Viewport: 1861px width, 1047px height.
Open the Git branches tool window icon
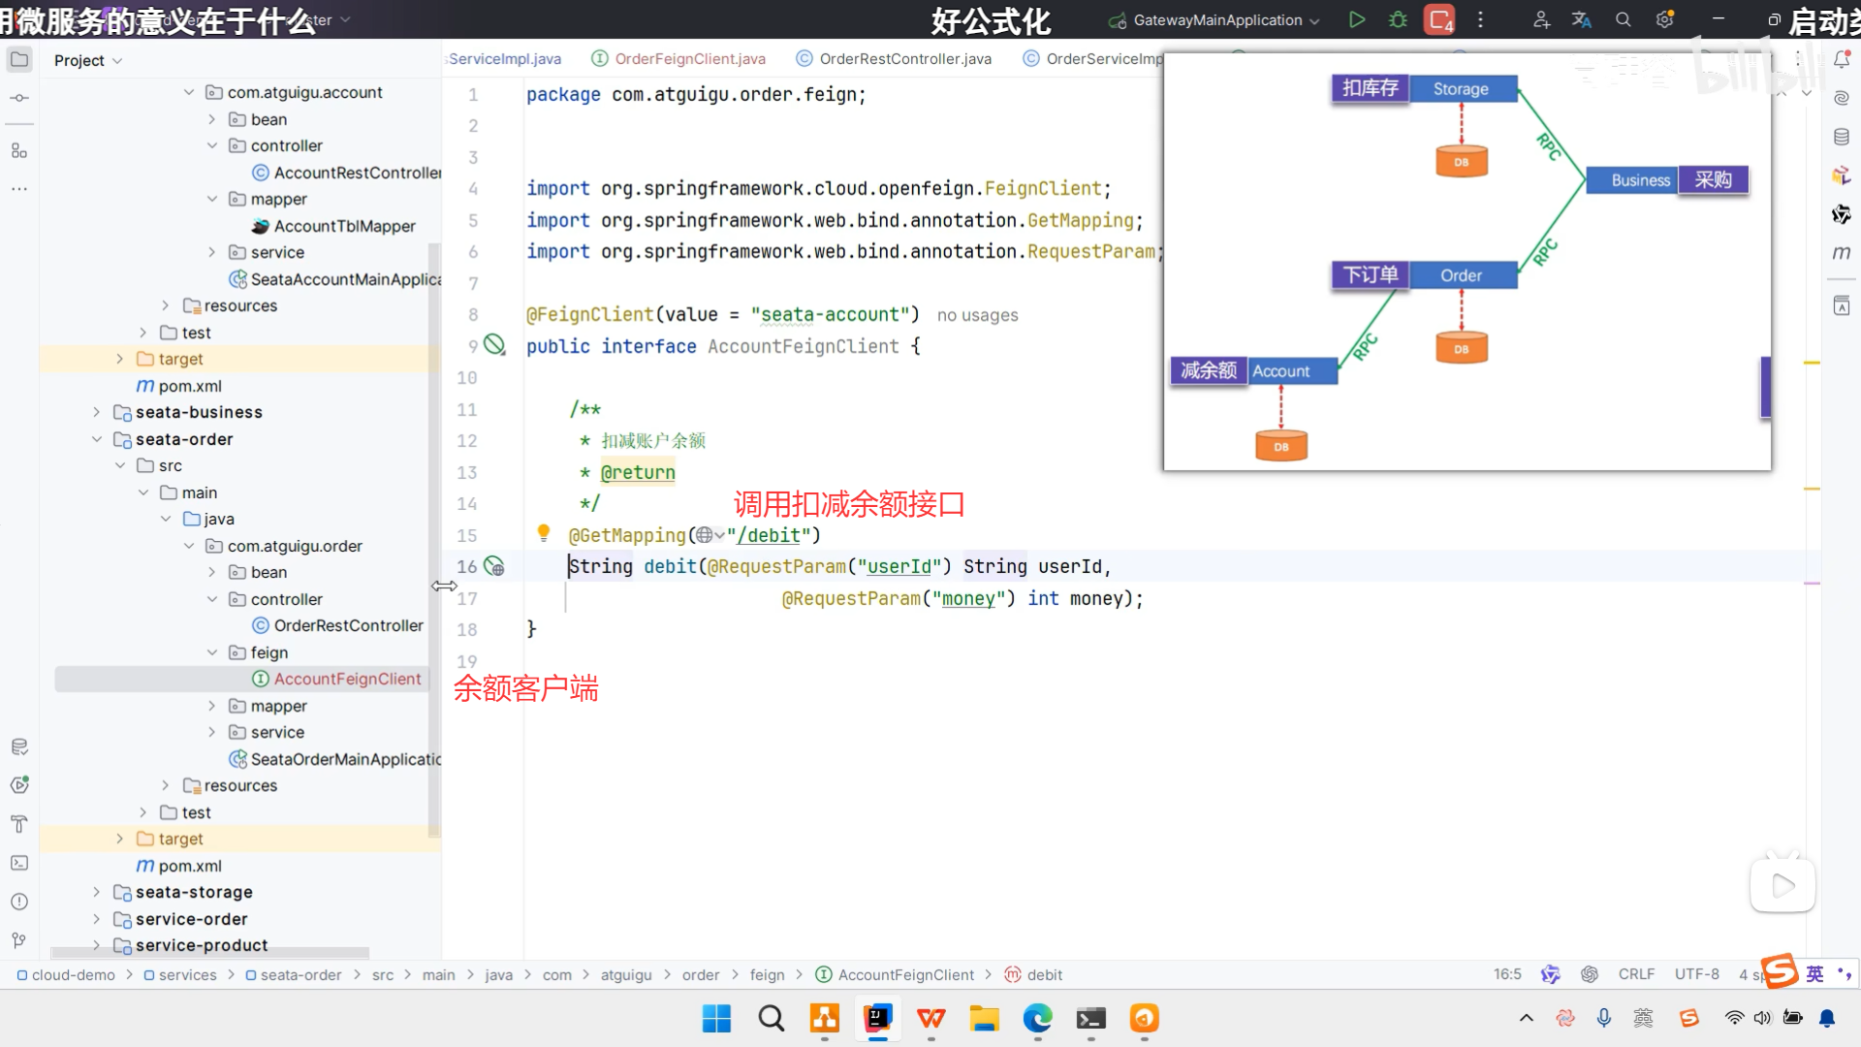18,940
